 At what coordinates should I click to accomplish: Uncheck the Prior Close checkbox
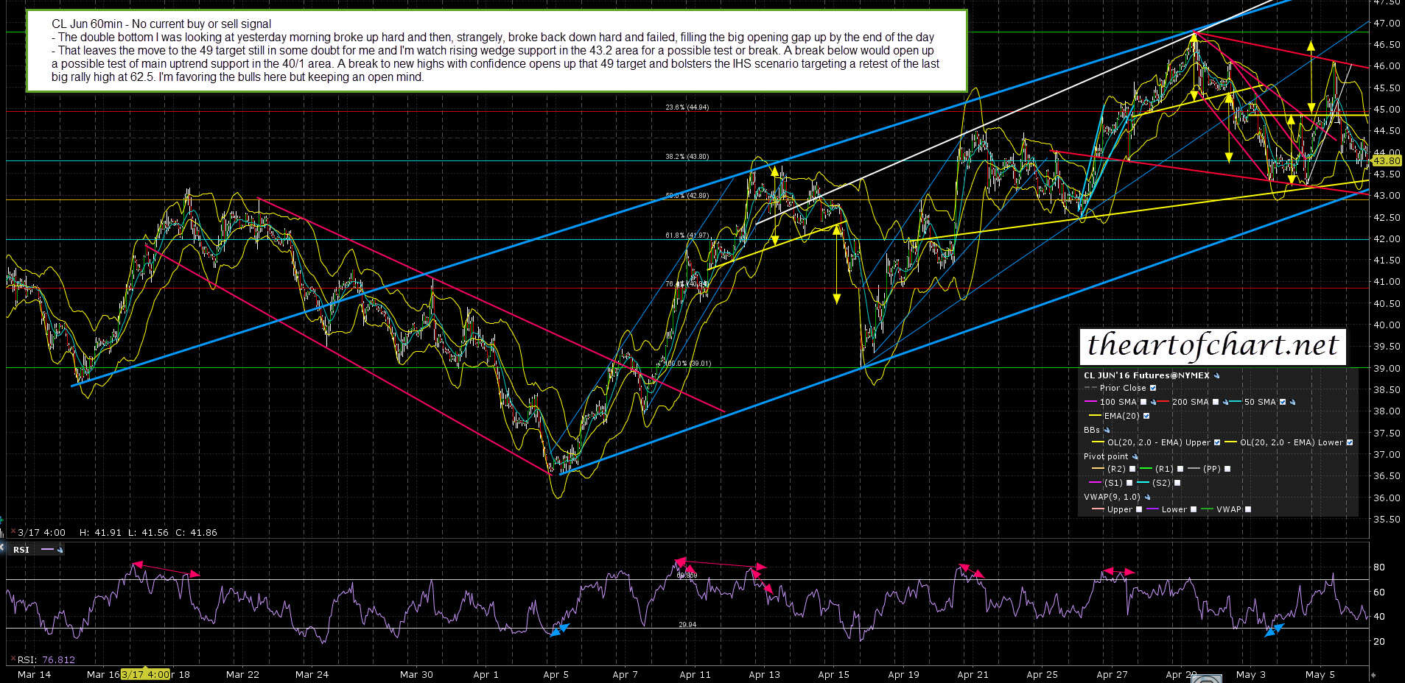point(1153,389)
